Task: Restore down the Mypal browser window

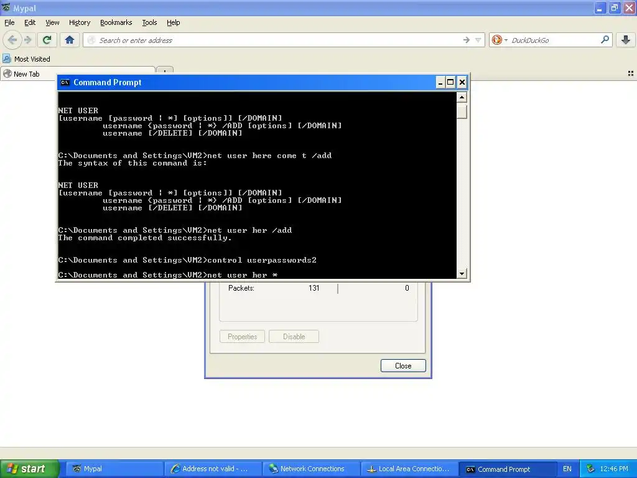Action: coord(614,7)
